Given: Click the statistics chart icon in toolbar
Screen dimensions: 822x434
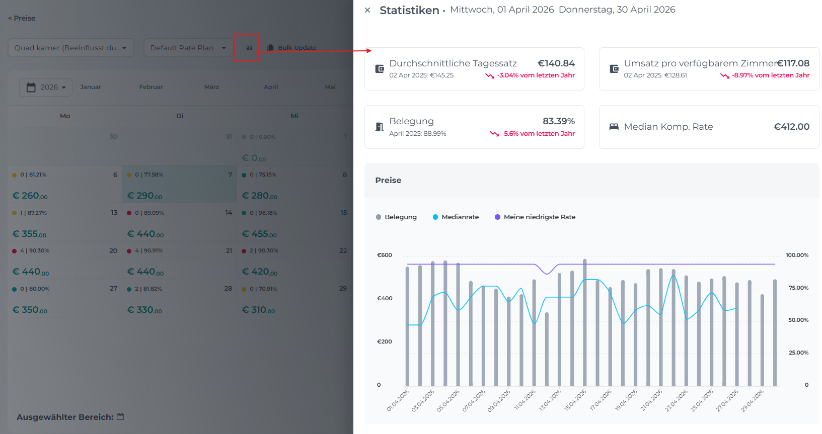Looking at the screenshot, I should (x=249, y=48).
